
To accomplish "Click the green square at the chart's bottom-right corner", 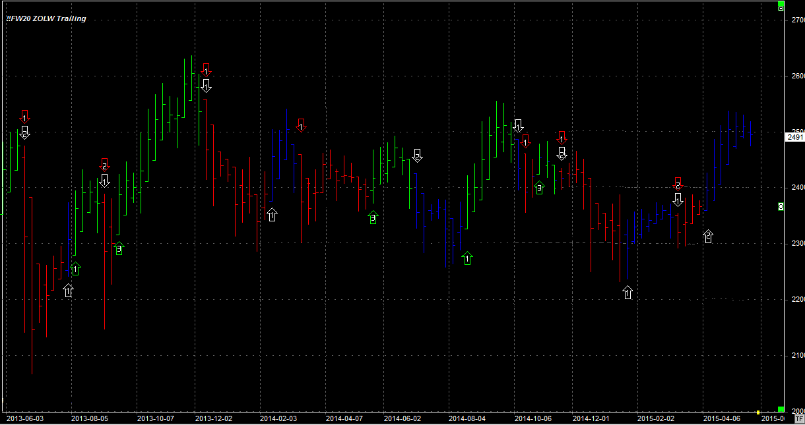I will pos(781,409).
